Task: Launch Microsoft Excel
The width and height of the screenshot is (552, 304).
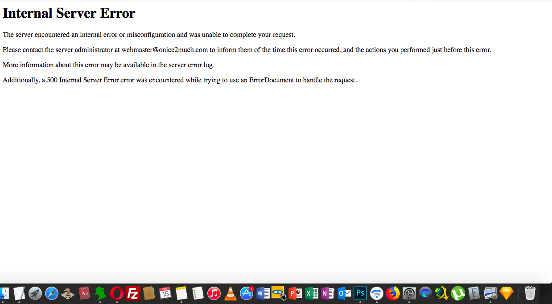Action: coord(312,293)
